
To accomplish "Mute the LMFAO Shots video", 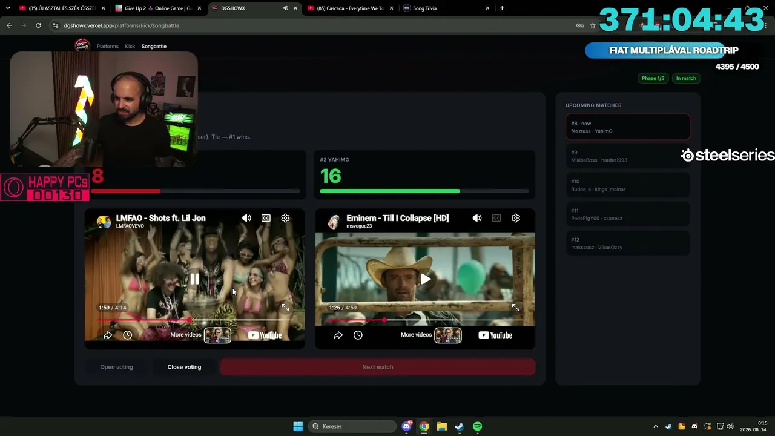I will click(x=246, y=218).
